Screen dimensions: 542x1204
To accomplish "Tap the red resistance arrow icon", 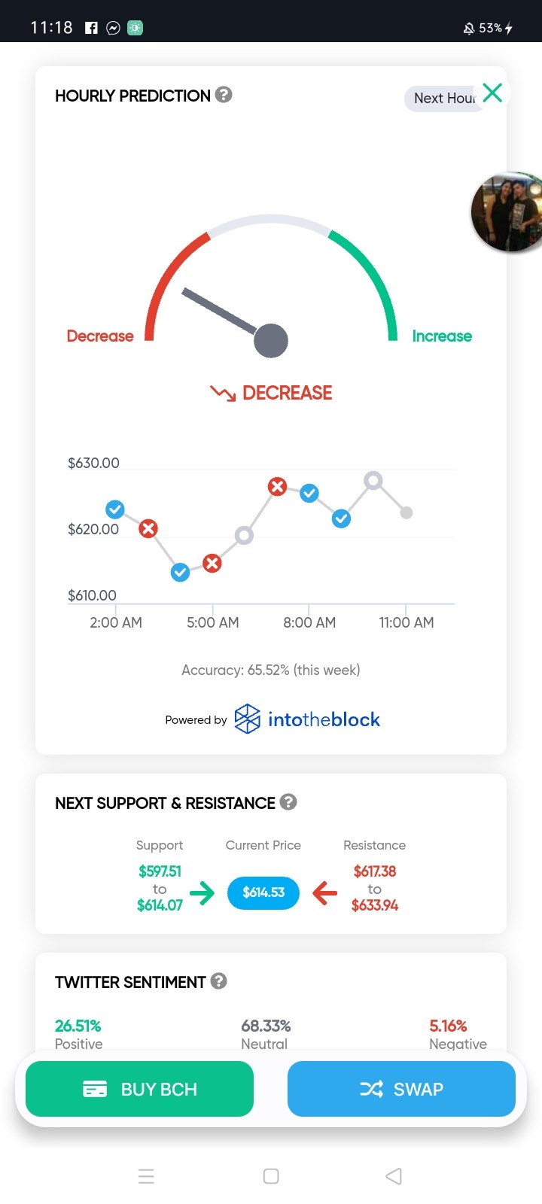I will pyautogui.click(x=324, y=893).
